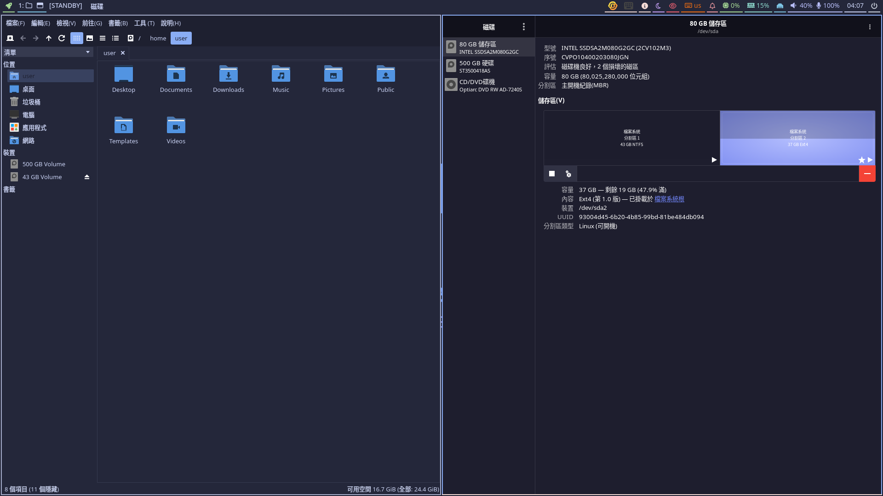Click the notification bell in top bar
This screenshot has width=883, height=496.
(712, 6)
